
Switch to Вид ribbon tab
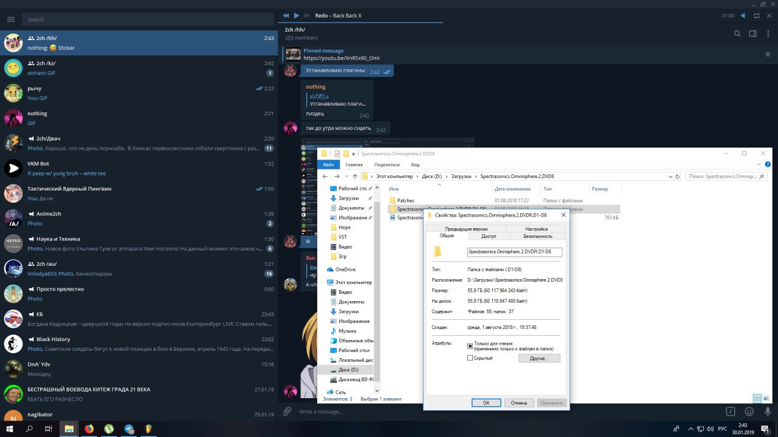[x=415, y=164]
